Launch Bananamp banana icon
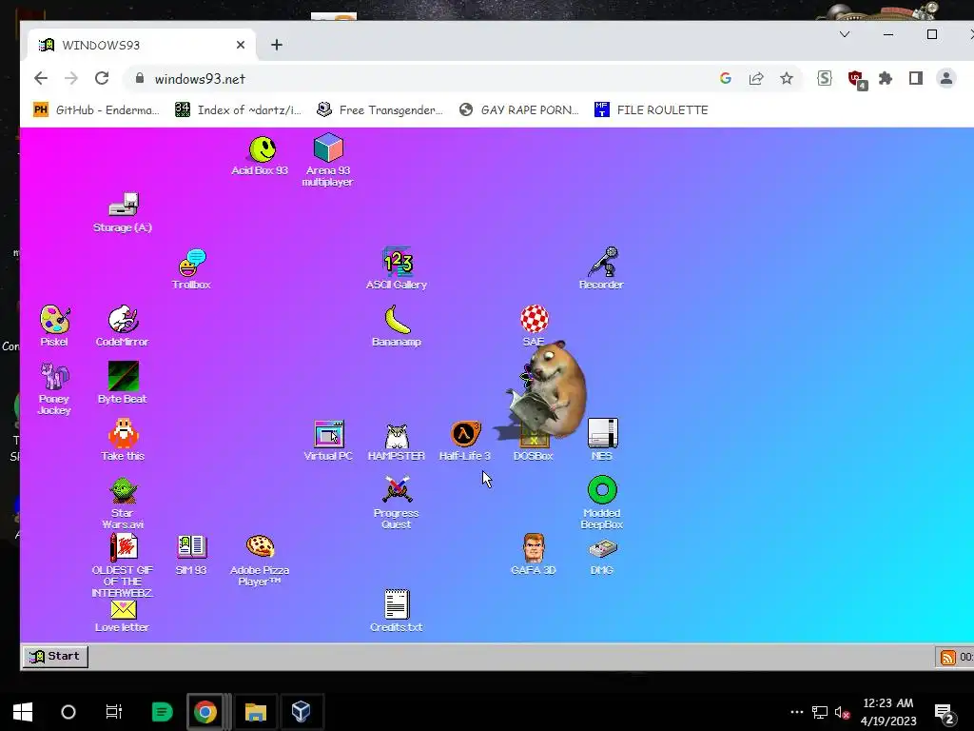The height and width of the screenshot is (731, 974). pyautogui.click(x=397, y=326)
